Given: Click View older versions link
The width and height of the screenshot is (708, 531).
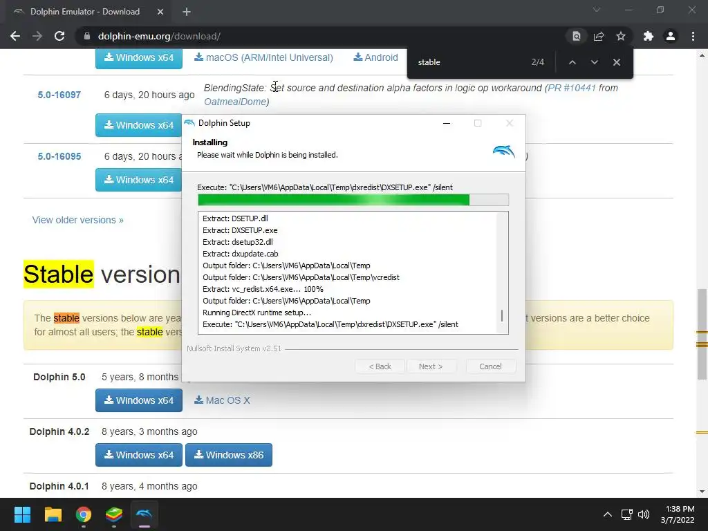Looking at the screenshot, I should 77,220.
